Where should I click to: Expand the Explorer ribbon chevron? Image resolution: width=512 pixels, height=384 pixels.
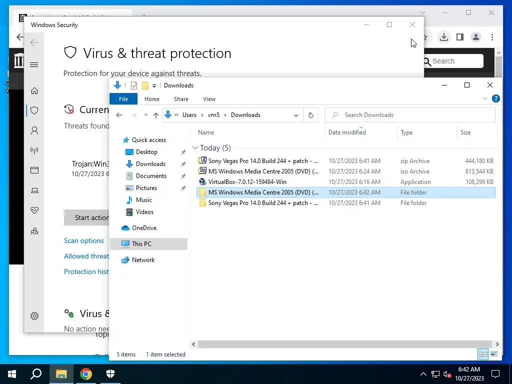point(485,98)
